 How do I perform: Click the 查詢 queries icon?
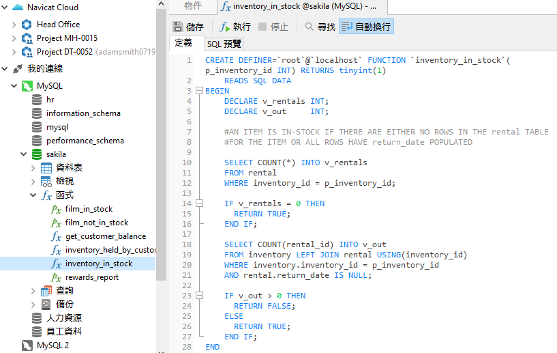click(46, 291)
